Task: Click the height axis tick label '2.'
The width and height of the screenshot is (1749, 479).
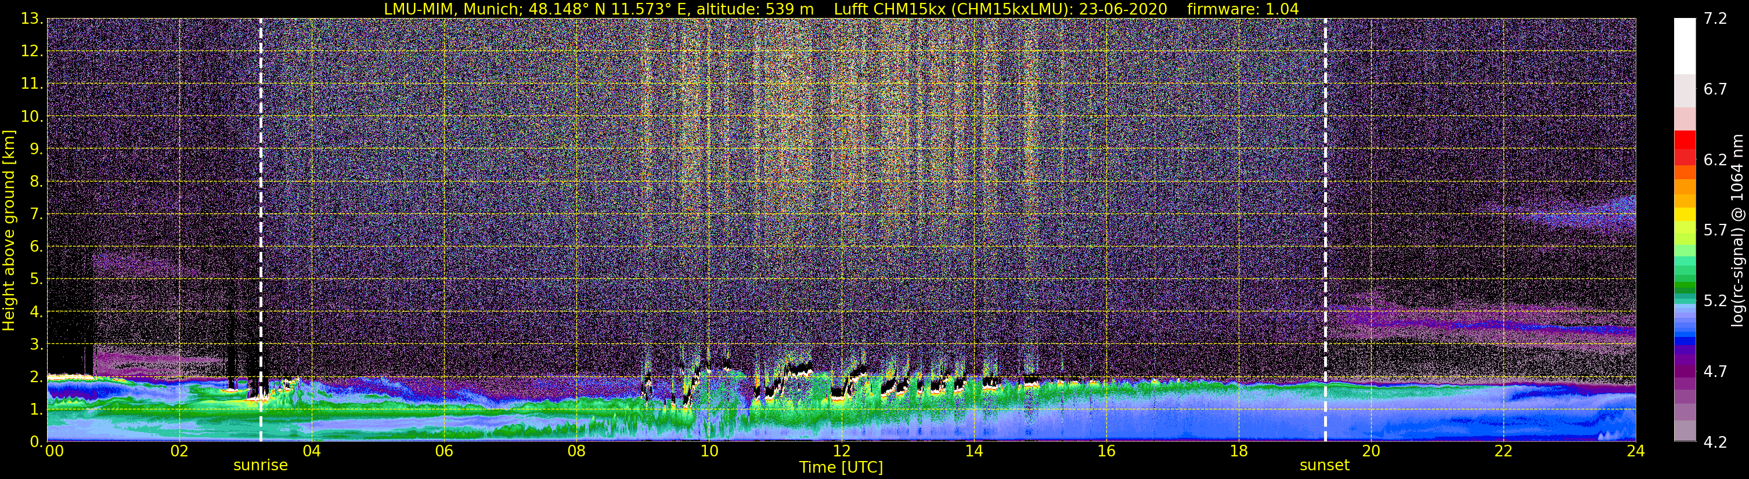Action: pos(37,378)
